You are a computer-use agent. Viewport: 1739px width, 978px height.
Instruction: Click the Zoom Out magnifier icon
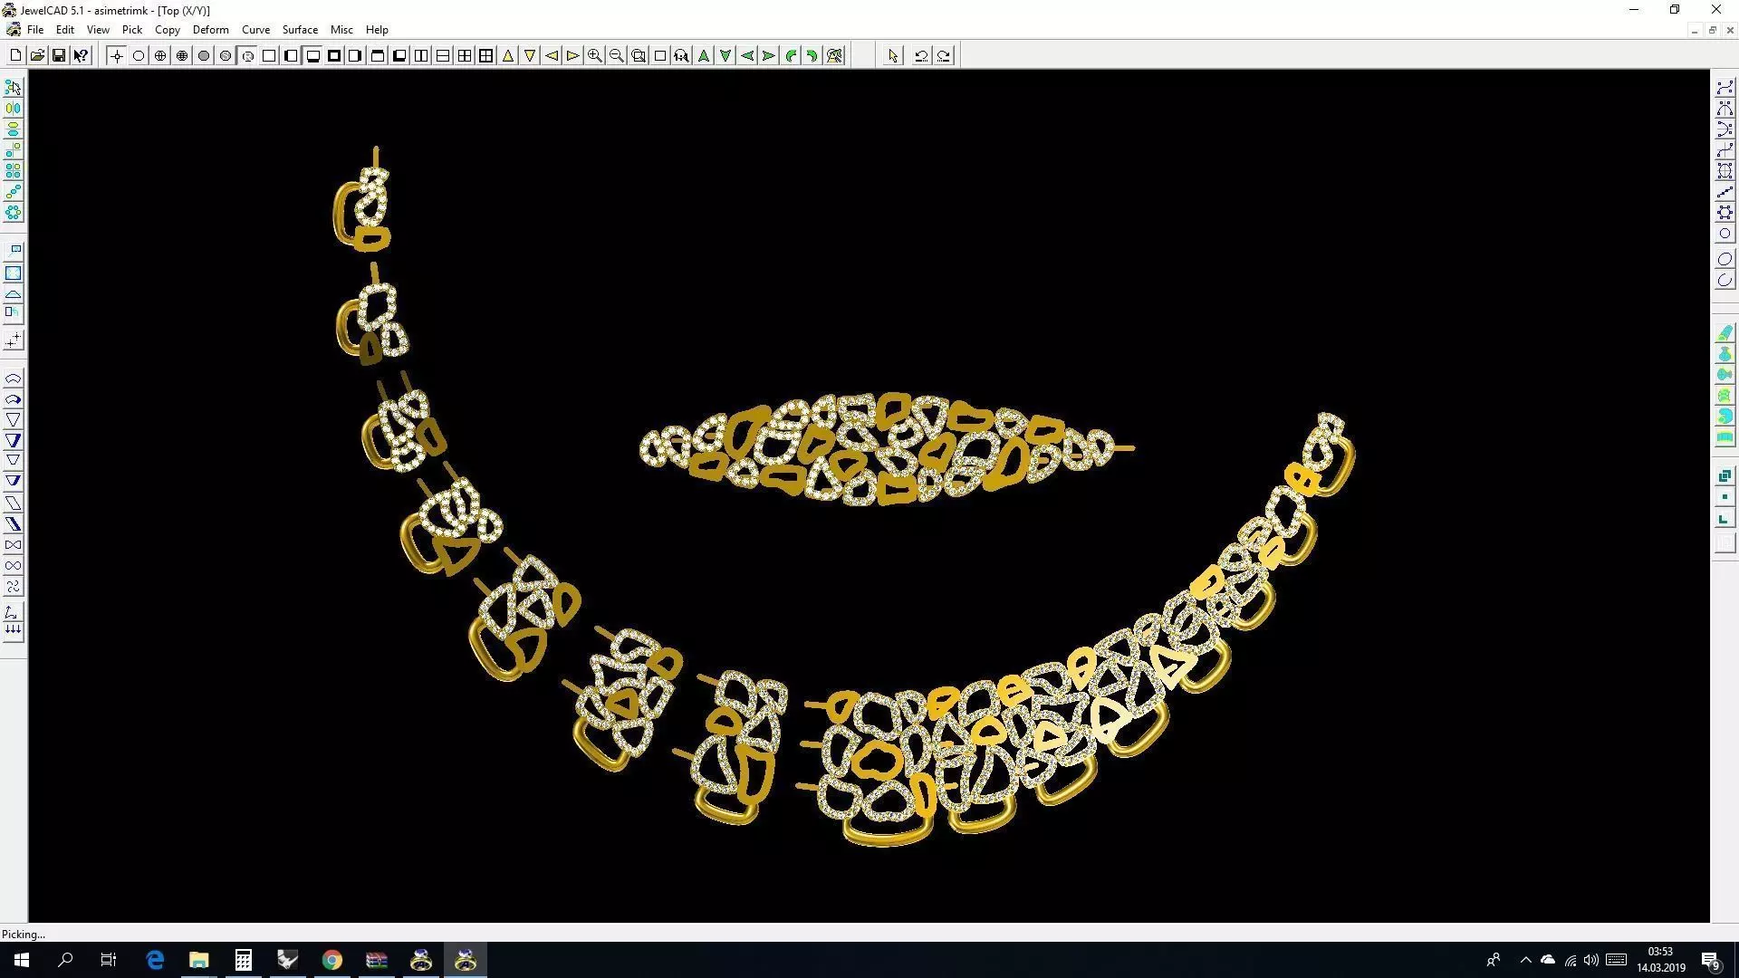[x=617, y=56]
